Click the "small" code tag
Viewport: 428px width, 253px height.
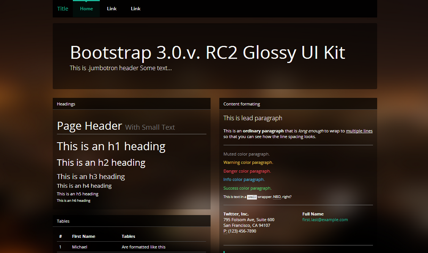point(252,197)
